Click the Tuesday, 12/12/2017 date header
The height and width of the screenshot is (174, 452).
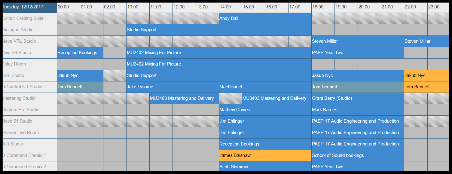29,7
